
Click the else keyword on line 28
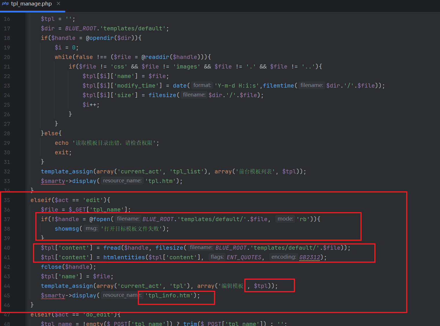[x=51, y=133]
